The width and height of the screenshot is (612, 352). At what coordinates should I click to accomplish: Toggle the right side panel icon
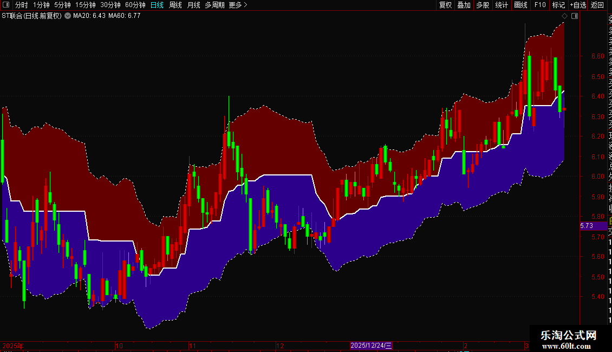[x=575, y=16]
